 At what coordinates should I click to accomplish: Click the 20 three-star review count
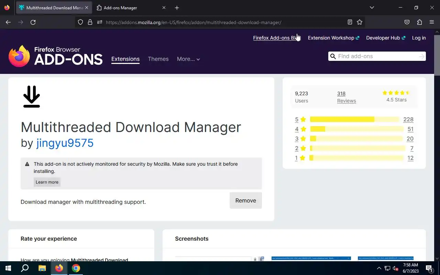pos(410,139)
